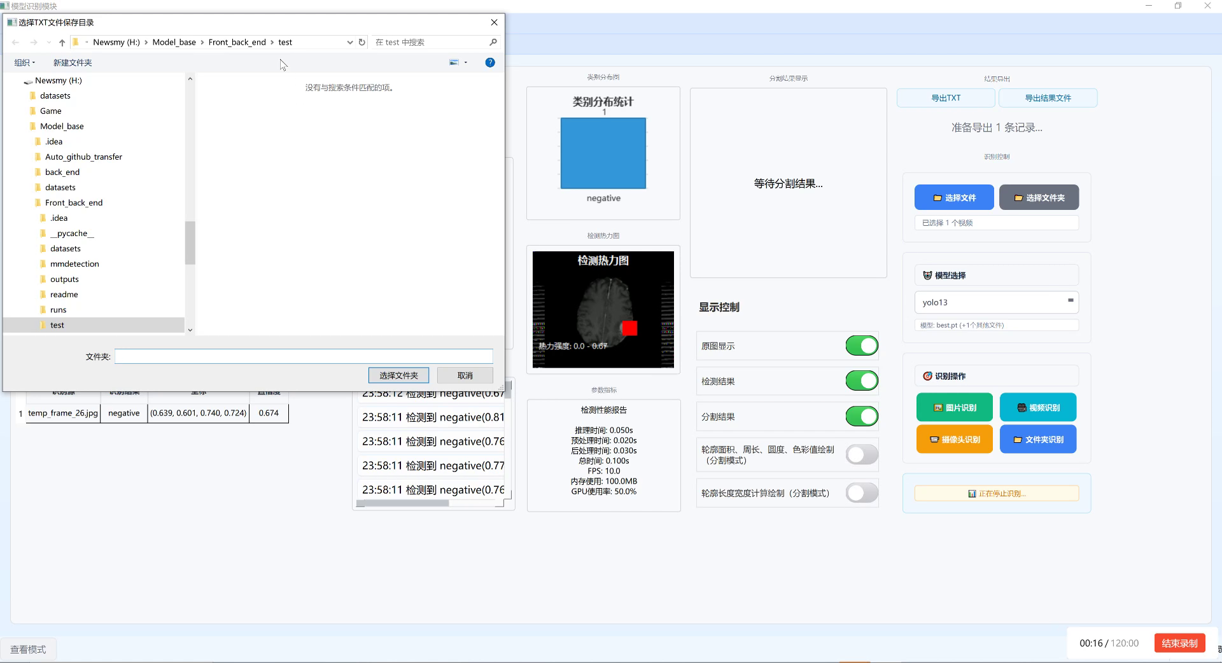The width and height of the screenshot is (1222, 663).
Task: Cancel the folder selection dialog
Action: tap(465, 375)
